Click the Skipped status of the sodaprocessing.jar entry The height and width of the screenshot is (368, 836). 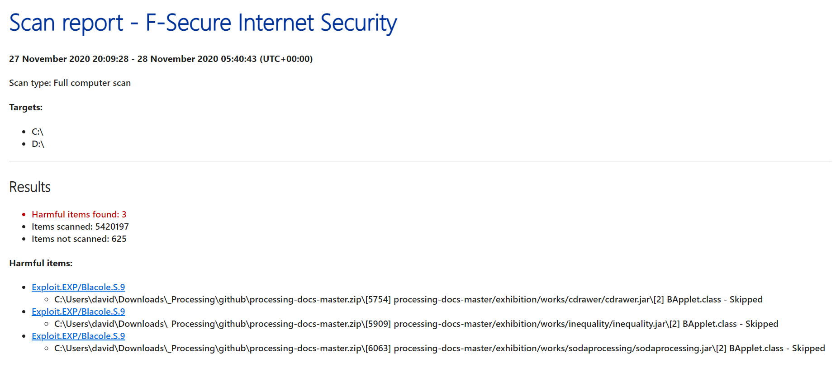click(808, 348)
